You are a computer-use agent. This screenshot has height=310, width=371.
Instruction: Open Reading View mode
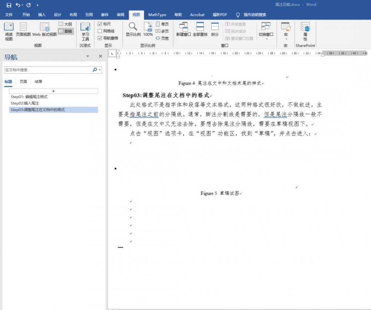[9, 31]
